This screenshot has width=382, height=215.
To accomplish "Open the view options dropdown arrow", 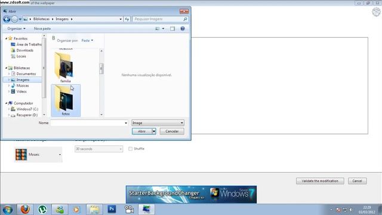I will [163, 29].
